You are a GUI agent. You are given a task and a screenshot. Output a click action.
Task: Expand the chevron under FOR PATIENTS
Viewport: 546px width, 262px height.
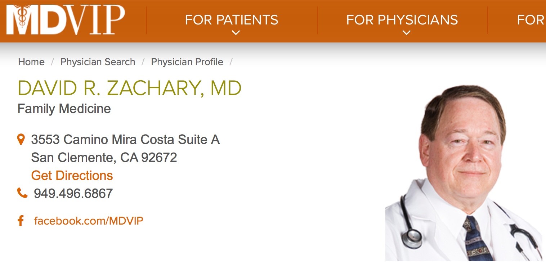[x=236, y=33]
